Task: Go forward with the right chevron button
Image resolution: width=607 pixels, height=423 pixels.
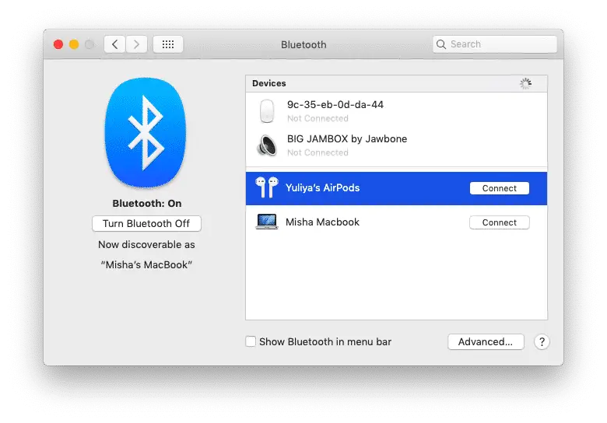Action: click(136, 44)
